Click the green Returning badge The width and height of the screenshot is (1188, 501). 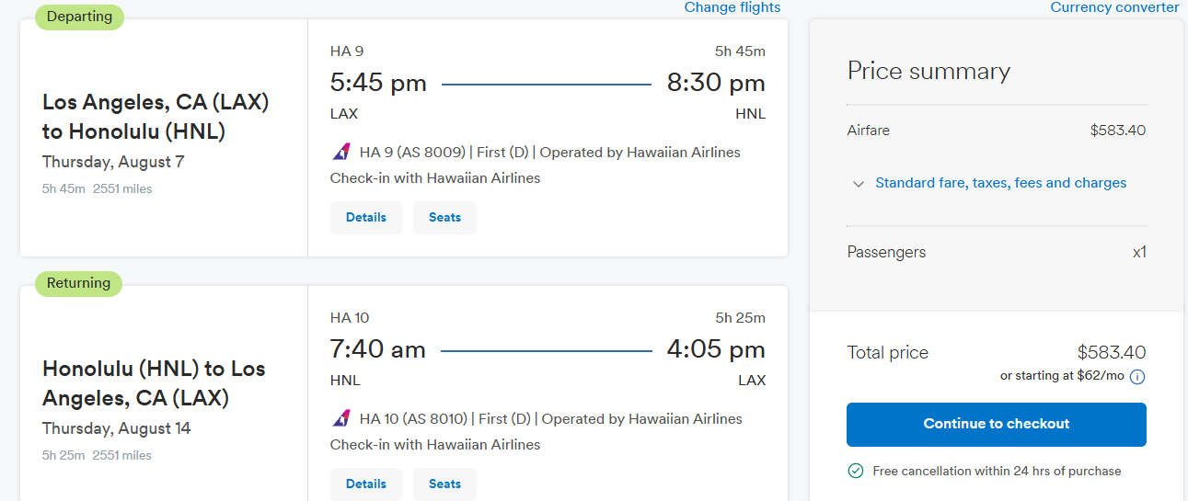78,283
